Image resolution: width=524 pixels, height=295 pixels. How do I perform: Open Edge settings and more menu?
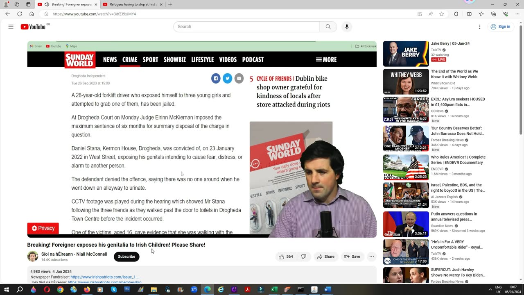517,14
